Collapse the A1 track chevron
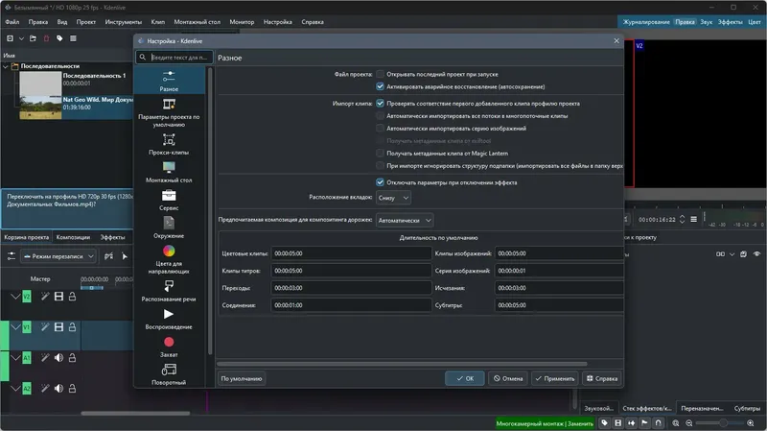The image size is (767, 431). click(x=15, y=358)
